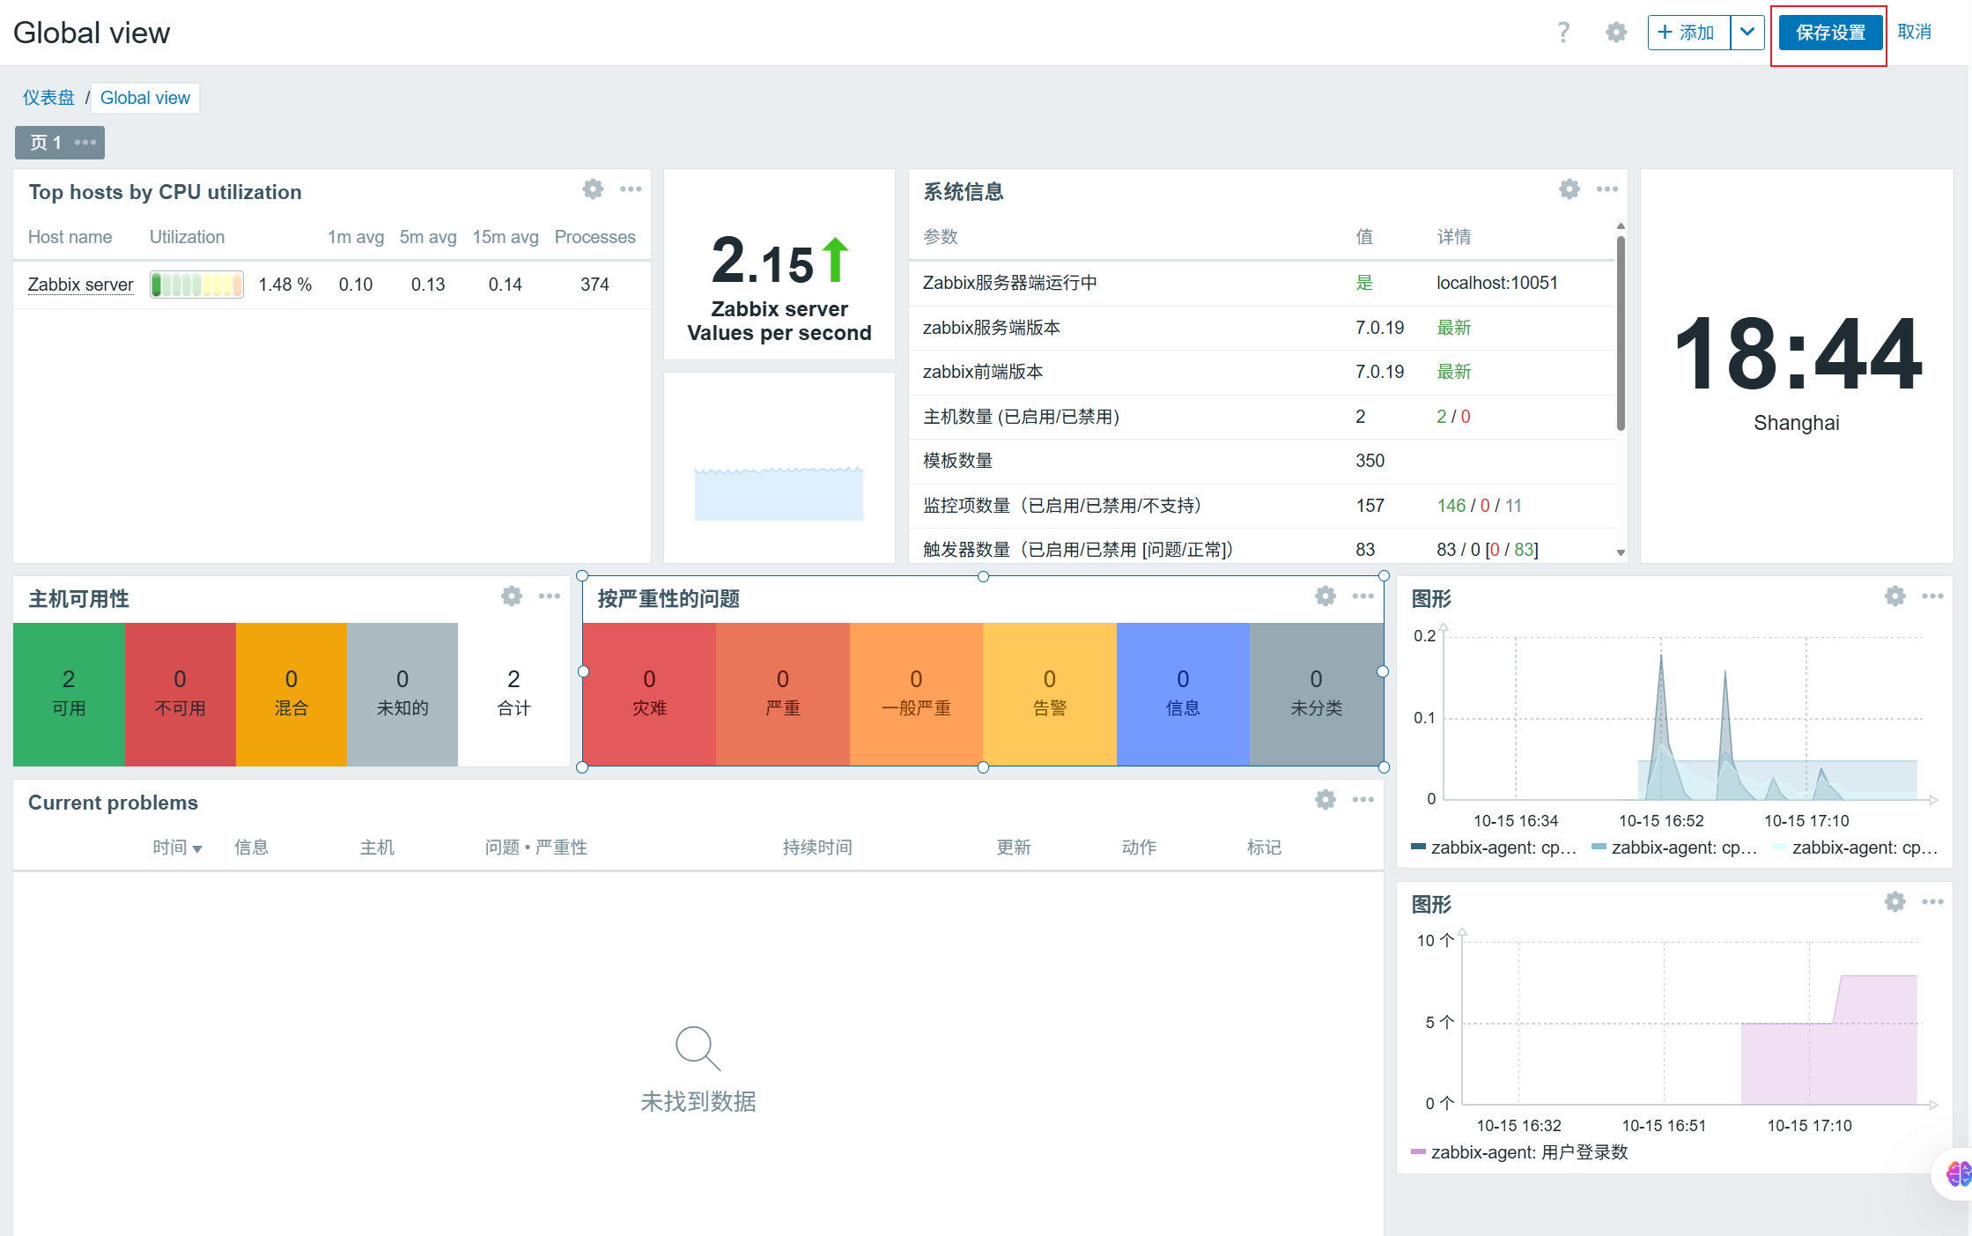Edit Current problems widget gear icon
This screenshot has width=1972, height=1236.
coord(1325,800)
